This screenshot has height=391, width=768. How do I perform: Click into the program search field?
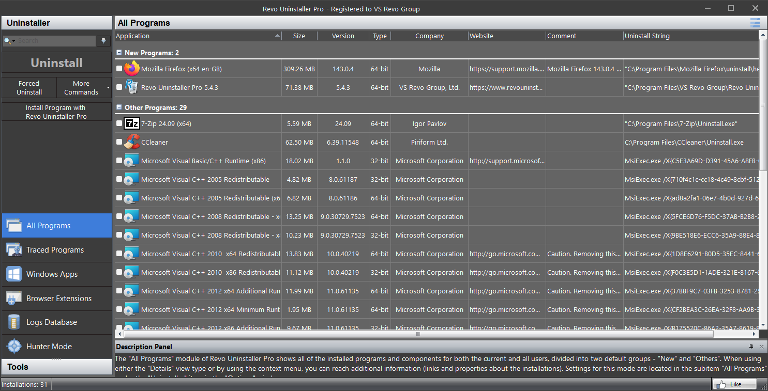[56, 41]
